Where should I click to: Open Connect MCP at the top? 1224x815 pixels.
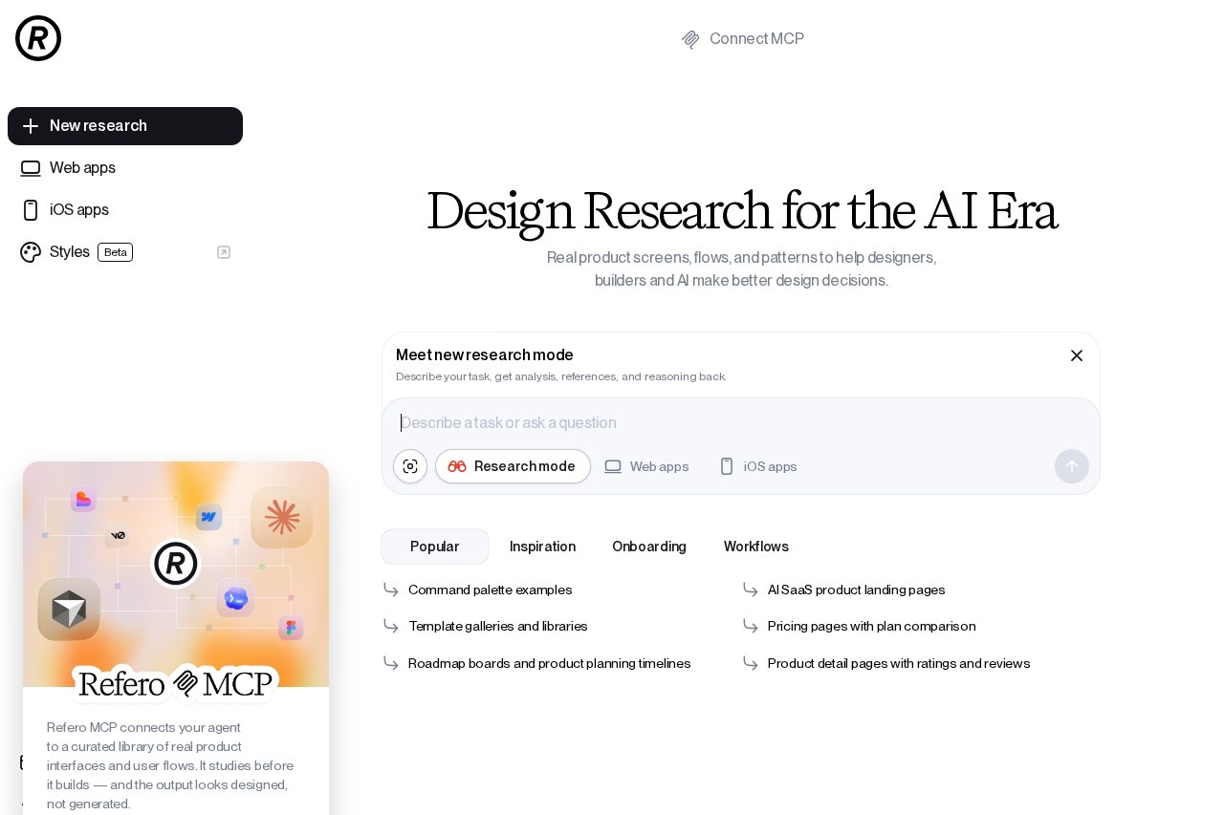click(742, 39)
